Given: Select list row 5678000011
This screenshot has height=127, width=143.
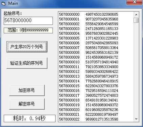Looking at the screenshot, I should click(96, 67).
